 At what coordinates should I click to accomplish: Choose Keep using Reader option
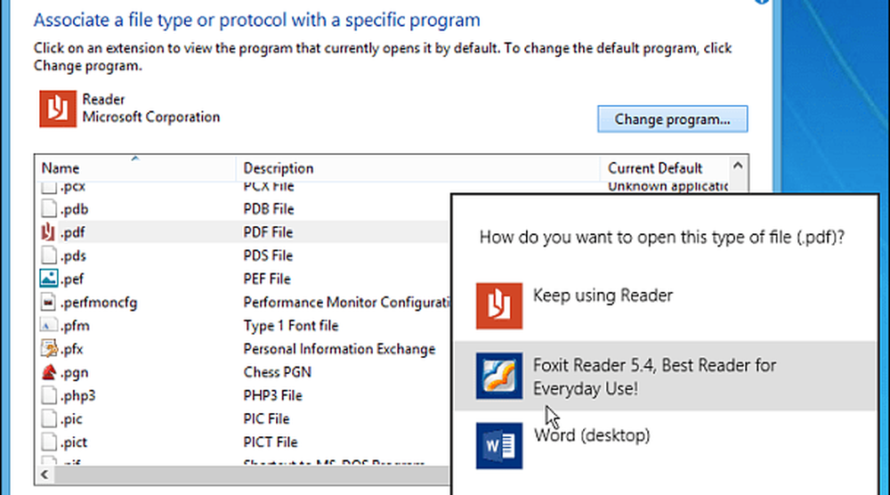point(603,296)
